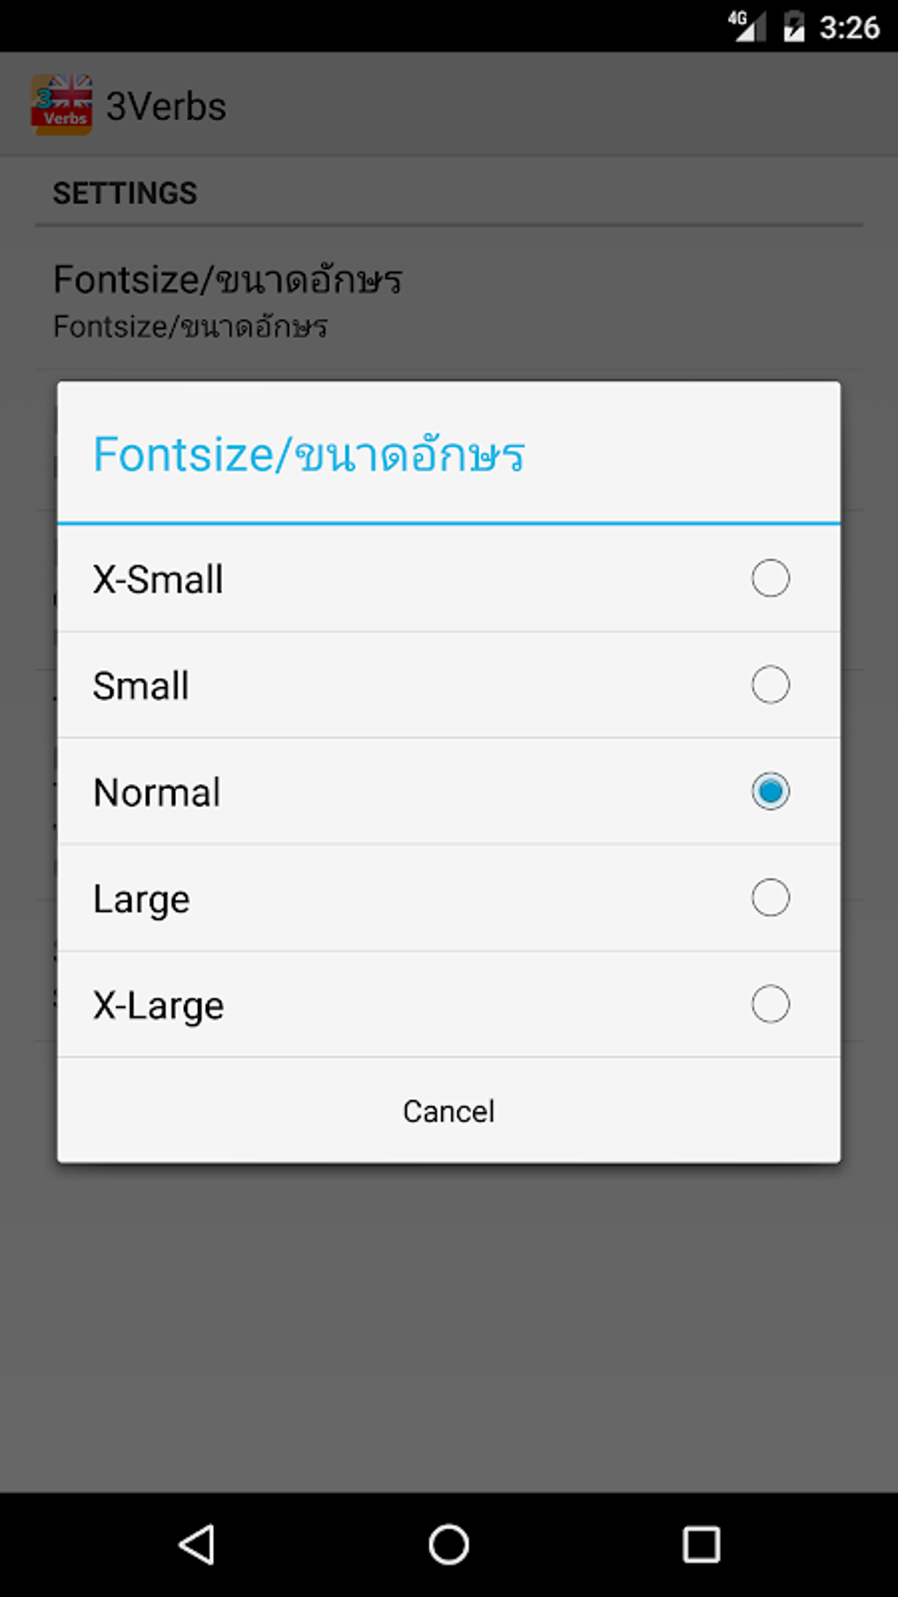Tap the 3Verbs app icon

pyautogui.click(x=62, y=105)
